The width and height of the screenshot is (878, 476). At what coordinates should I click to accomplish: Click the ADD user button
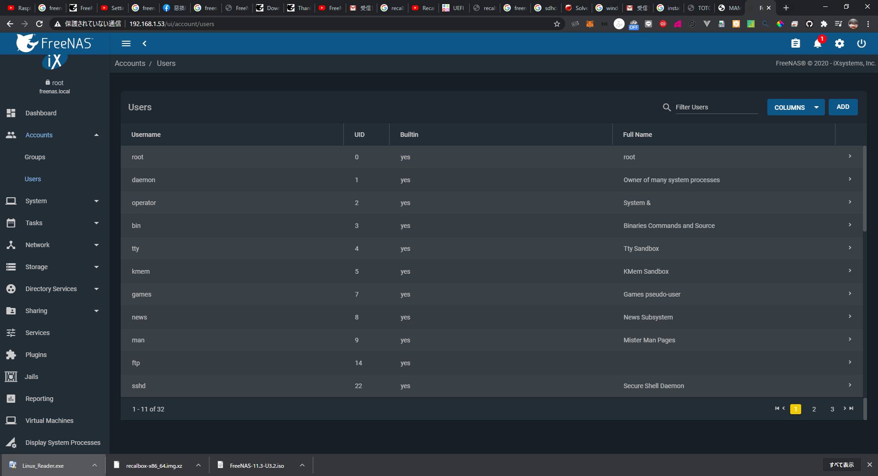coord(843,107)
